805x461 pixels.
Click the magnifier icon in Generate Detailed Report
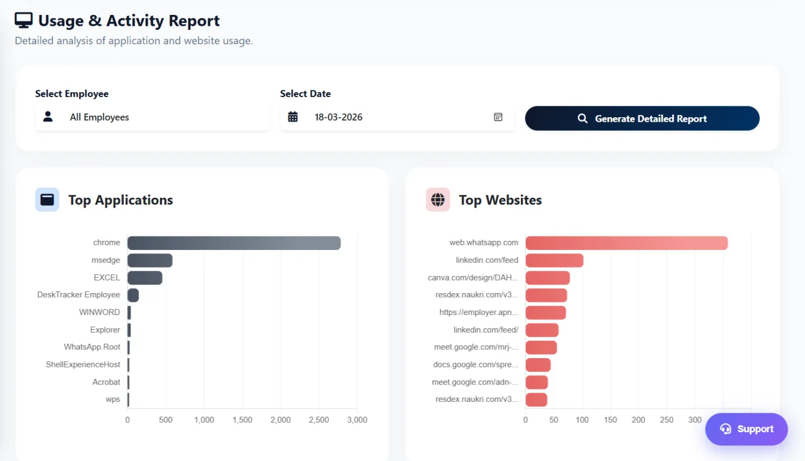582,118
